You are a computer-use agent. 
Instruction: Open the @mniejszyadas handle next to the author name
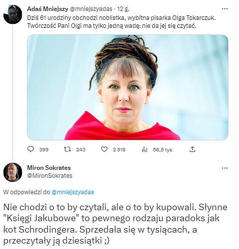pyautogui.click(x=91, y=9)
